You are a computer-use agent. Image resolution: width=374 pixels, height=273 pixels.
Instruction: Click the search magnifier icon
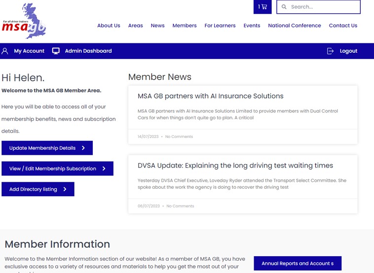[284, 7]
